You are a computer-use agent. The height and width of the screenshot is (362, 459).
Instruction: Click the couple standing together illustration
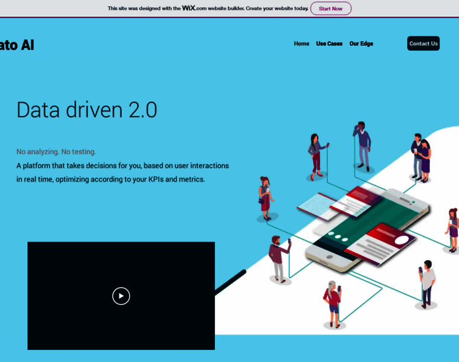(421, 157)
